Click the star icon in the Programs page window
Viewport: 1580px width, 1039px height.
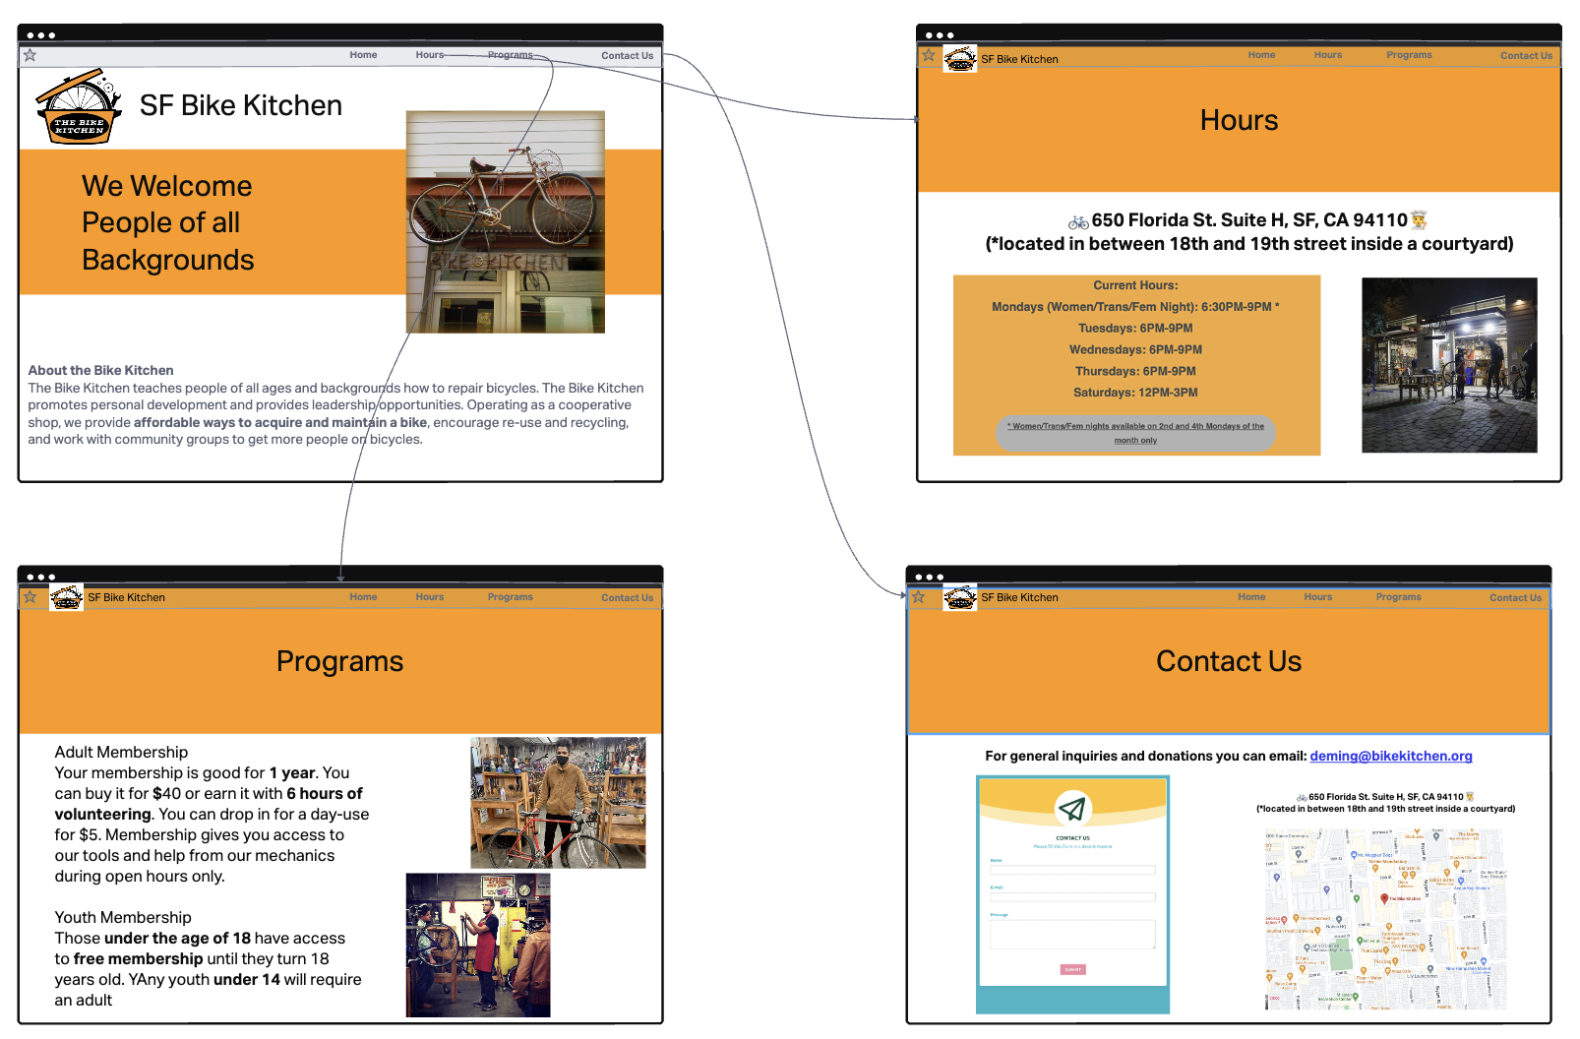tap(30, 597)
